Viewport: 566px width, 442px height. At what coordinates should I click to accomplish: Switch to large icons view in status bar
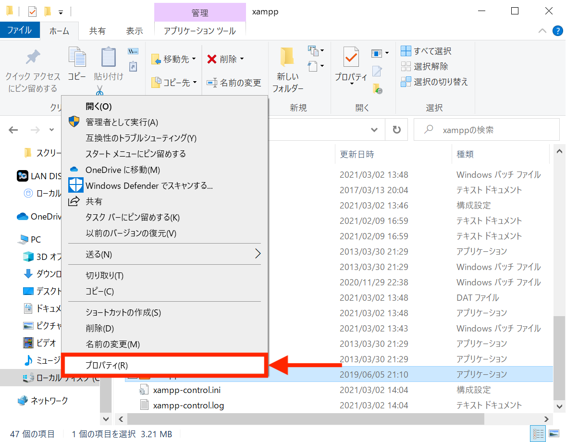[x=554, y=433]
